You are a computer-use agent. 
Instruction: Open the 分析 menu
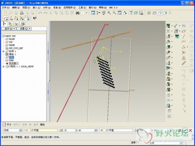point(47,8)
